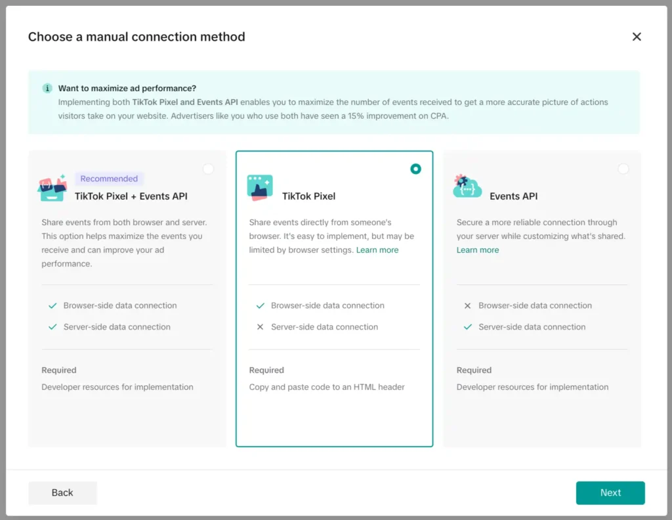The width and height of the screenshot is (672, 520).
Task: Select the TikTok Pixel + Events API radio button
Action: 208,169
